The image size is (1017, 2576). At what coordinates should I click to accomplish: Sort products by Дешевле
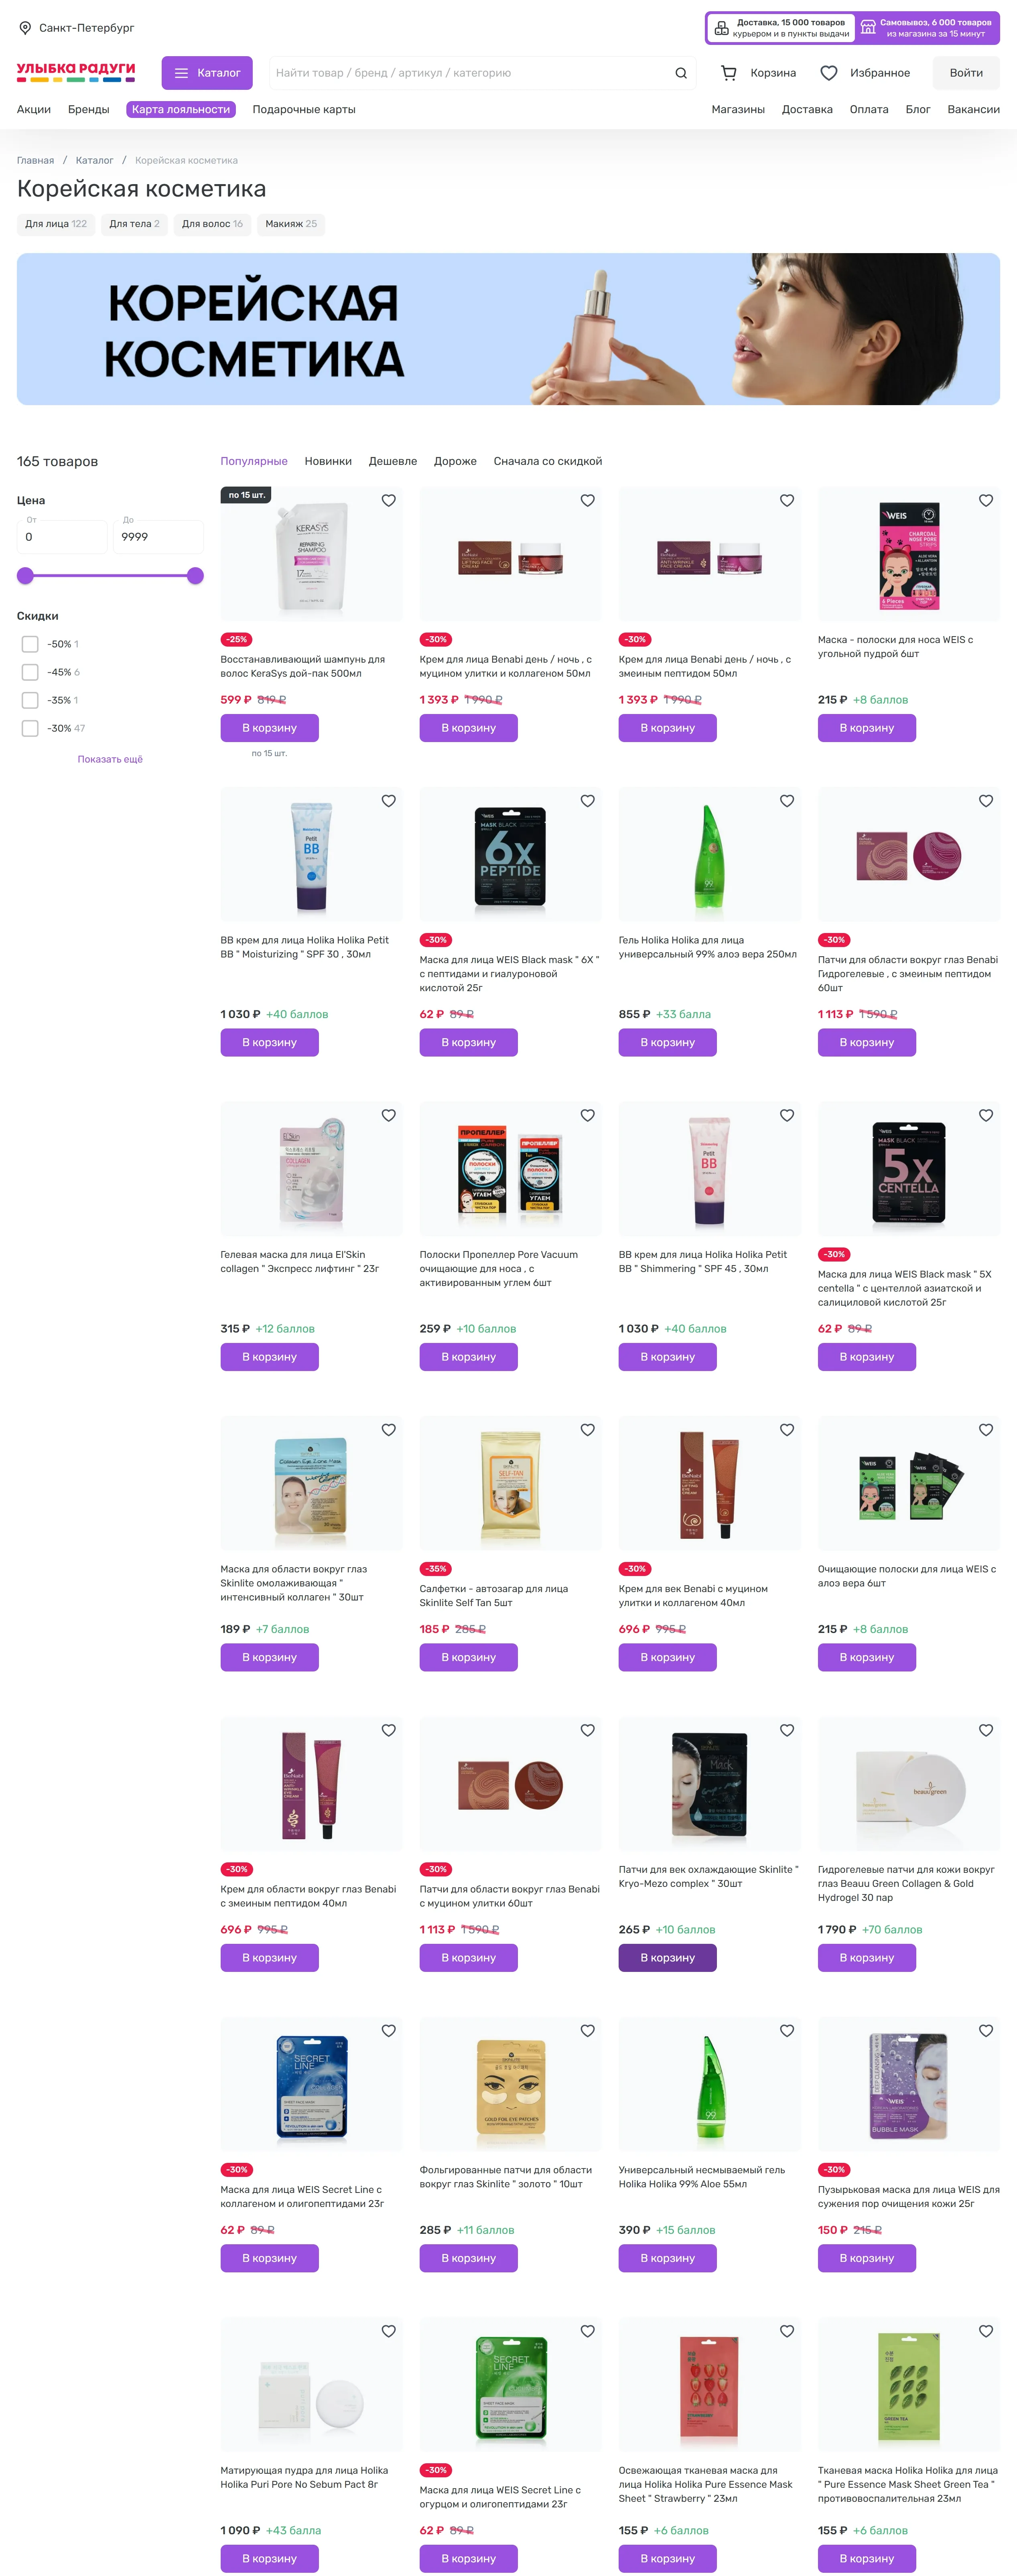[x=393, y=461]
